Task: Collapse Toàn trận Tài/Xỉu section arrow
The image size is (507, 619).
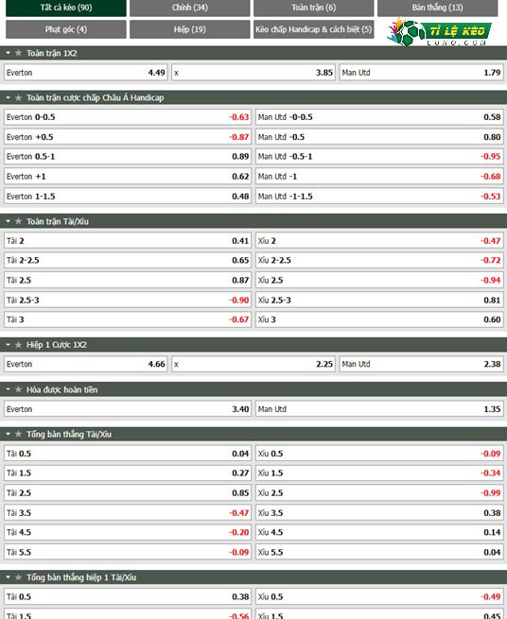Action: [x=8, y=221]
